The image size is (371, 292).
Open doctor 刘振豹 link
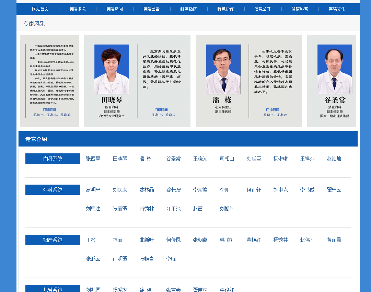[227, 209]
